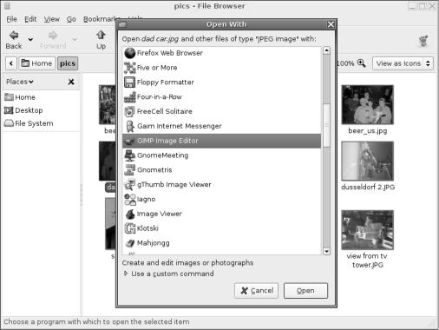Click the File System drive icon
Screen dimensions: 439x330
pyautogui.click(x=9, y=123)
